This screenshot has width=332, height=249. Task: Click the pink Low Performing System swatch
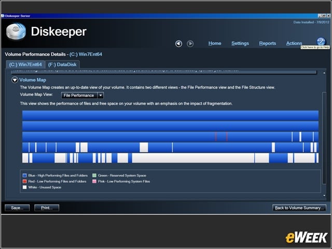[94, 181]
